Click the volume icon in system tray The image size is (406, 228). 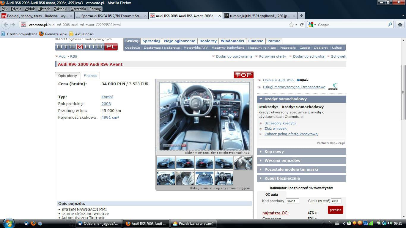tap(389, 223)
